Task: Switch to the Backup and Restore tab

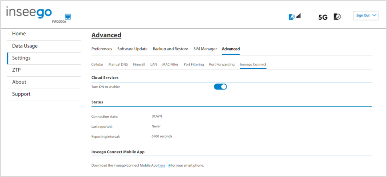Action: click(170, 49)
